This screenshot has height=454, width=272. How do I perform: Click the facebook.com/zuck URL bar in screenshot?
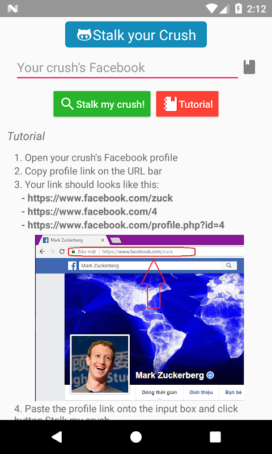click(132, 251)
